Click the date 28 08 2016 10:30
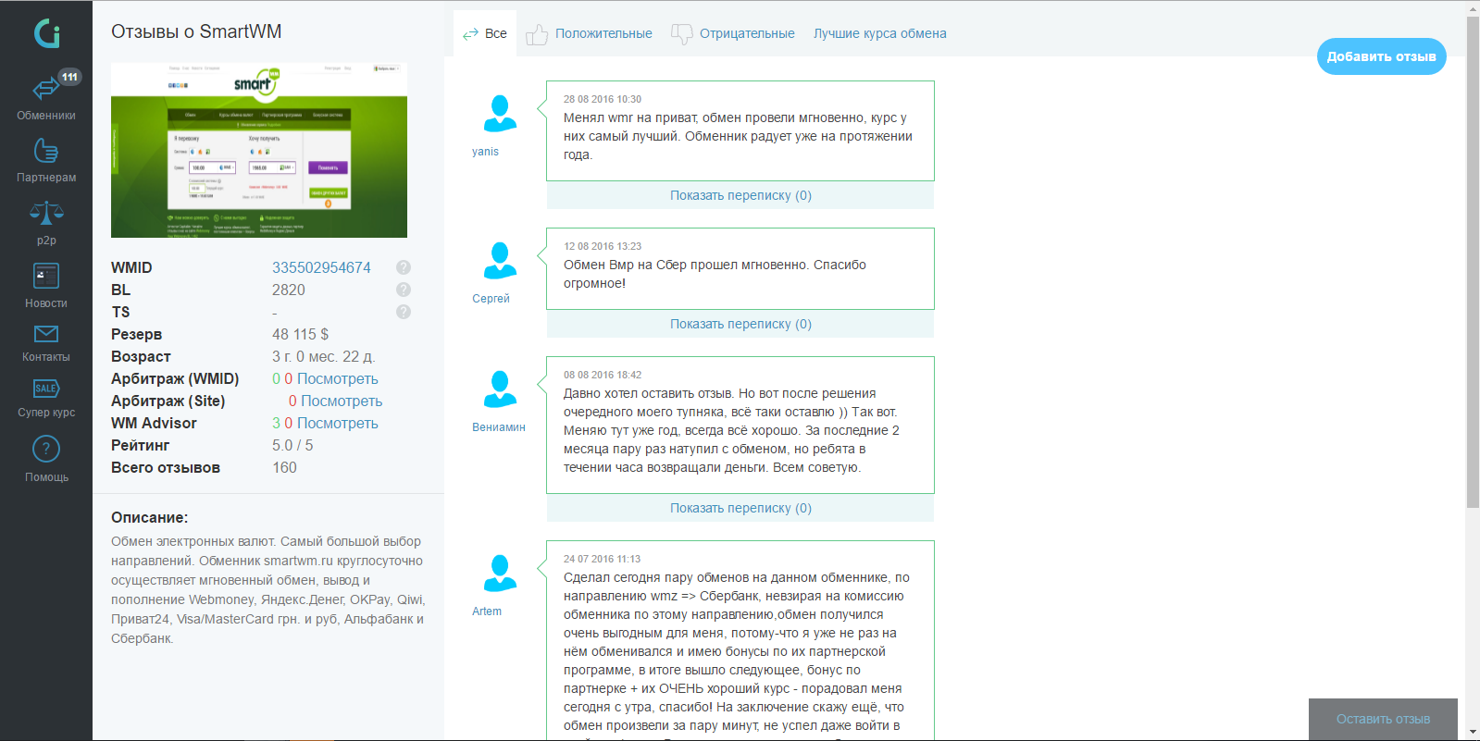Screen dimensions: 1480x741 click(603, 99)
